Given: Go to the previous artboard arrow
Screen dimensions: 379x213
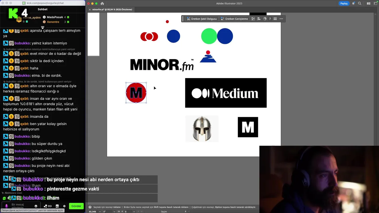Looking at the screenshot, I should click(122, 212).
